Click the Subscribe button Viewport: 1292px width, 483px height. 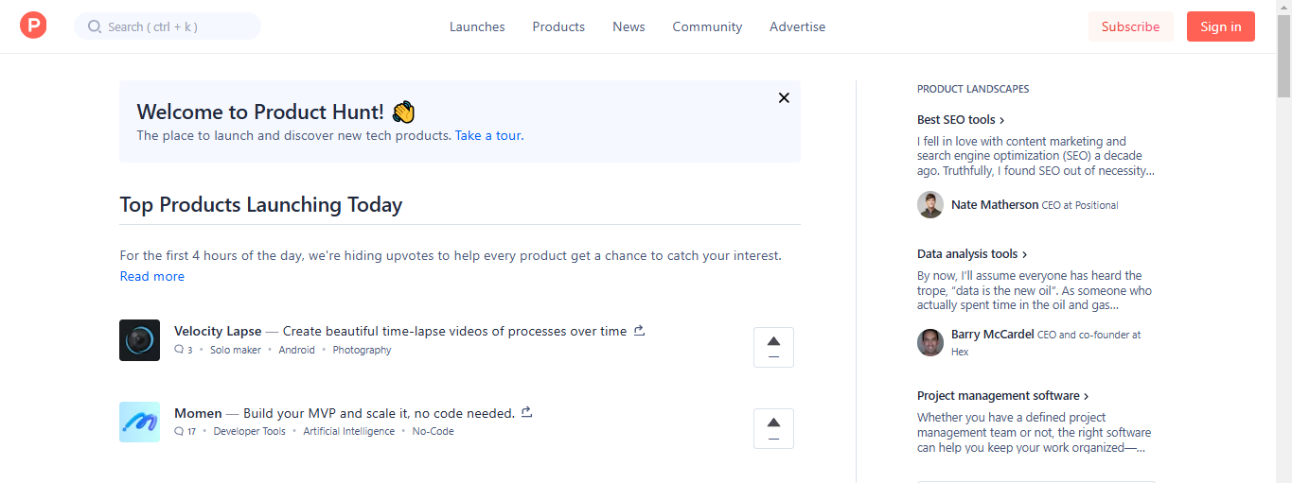(1130, 26)
